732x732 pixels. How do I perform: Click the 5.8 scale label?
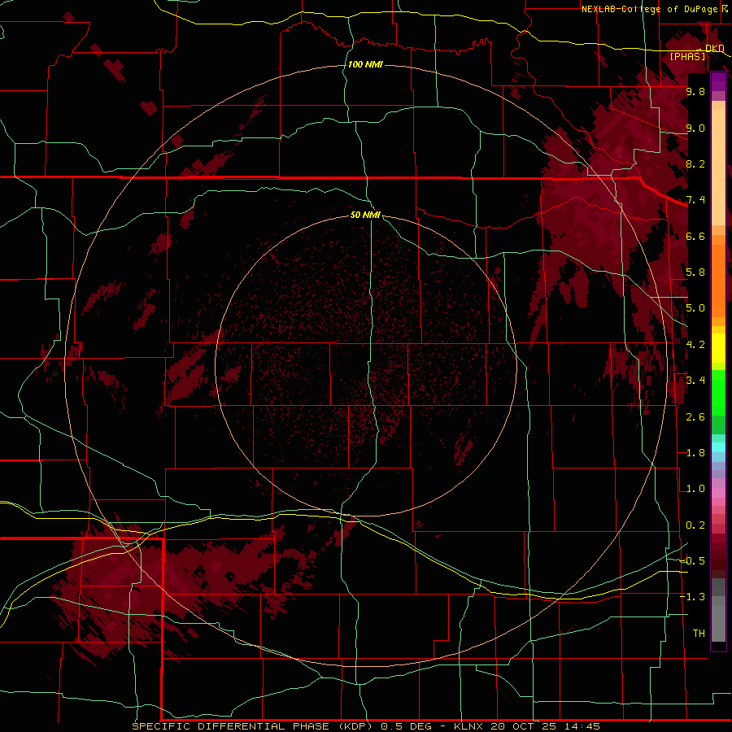coord(695,272)
